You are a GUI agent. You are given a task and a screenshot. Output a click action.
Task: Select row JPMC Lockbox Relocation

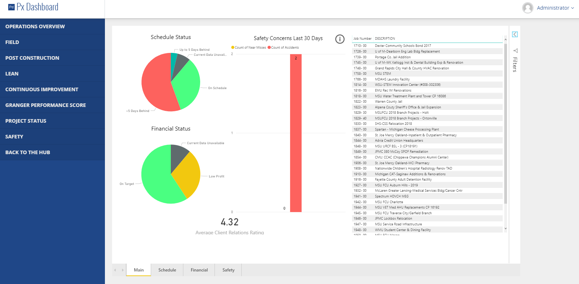click(x=428, y=219)
